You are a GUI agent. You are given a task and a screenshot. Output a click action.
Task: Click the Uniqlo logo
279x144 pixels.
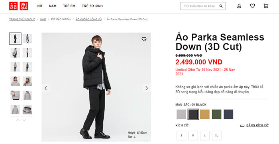click(19, 6)
